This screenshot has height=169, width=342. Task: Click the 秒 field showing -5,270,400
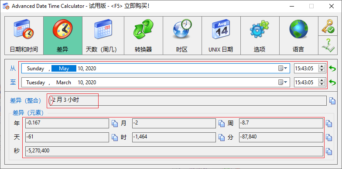174,151
